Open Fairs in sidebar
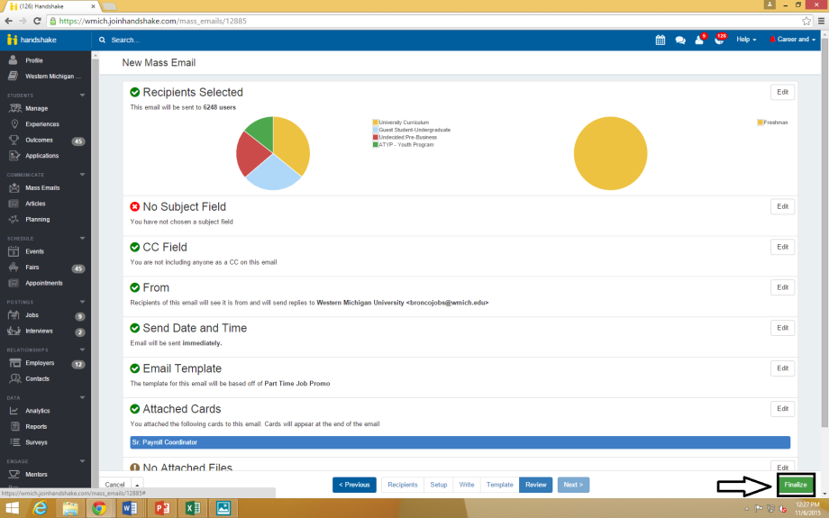Viewport: 829px width, 518px height. 32,268
